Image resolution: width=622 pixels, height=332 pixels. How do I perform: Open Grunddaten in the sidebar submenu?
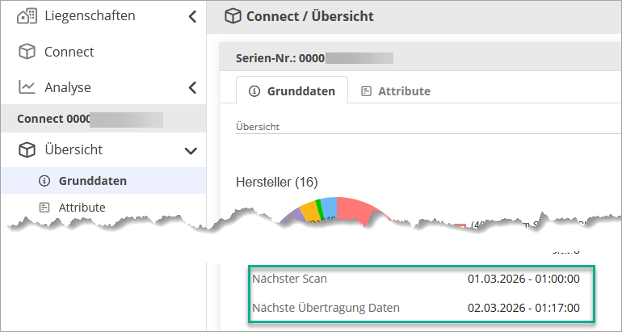pyautogui.click(x=92, y=181)
